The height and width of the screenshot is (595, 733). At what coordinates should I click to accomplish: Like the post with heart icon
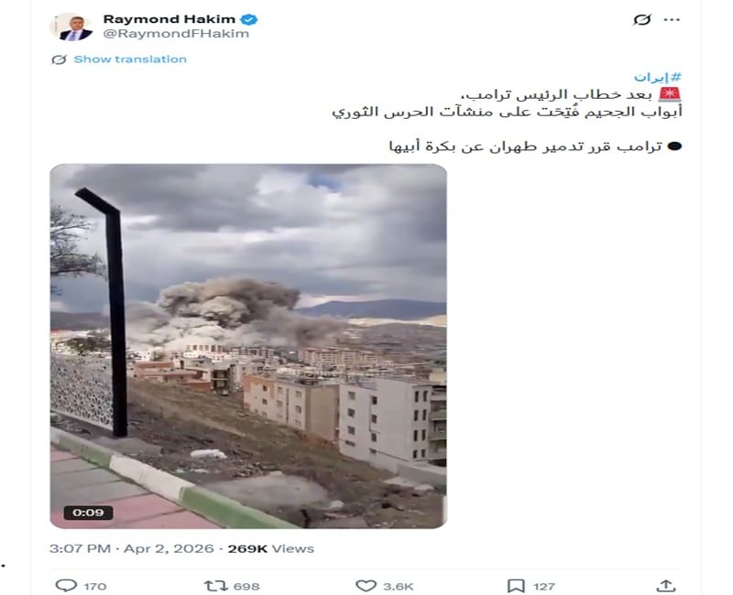coord(366,586)
